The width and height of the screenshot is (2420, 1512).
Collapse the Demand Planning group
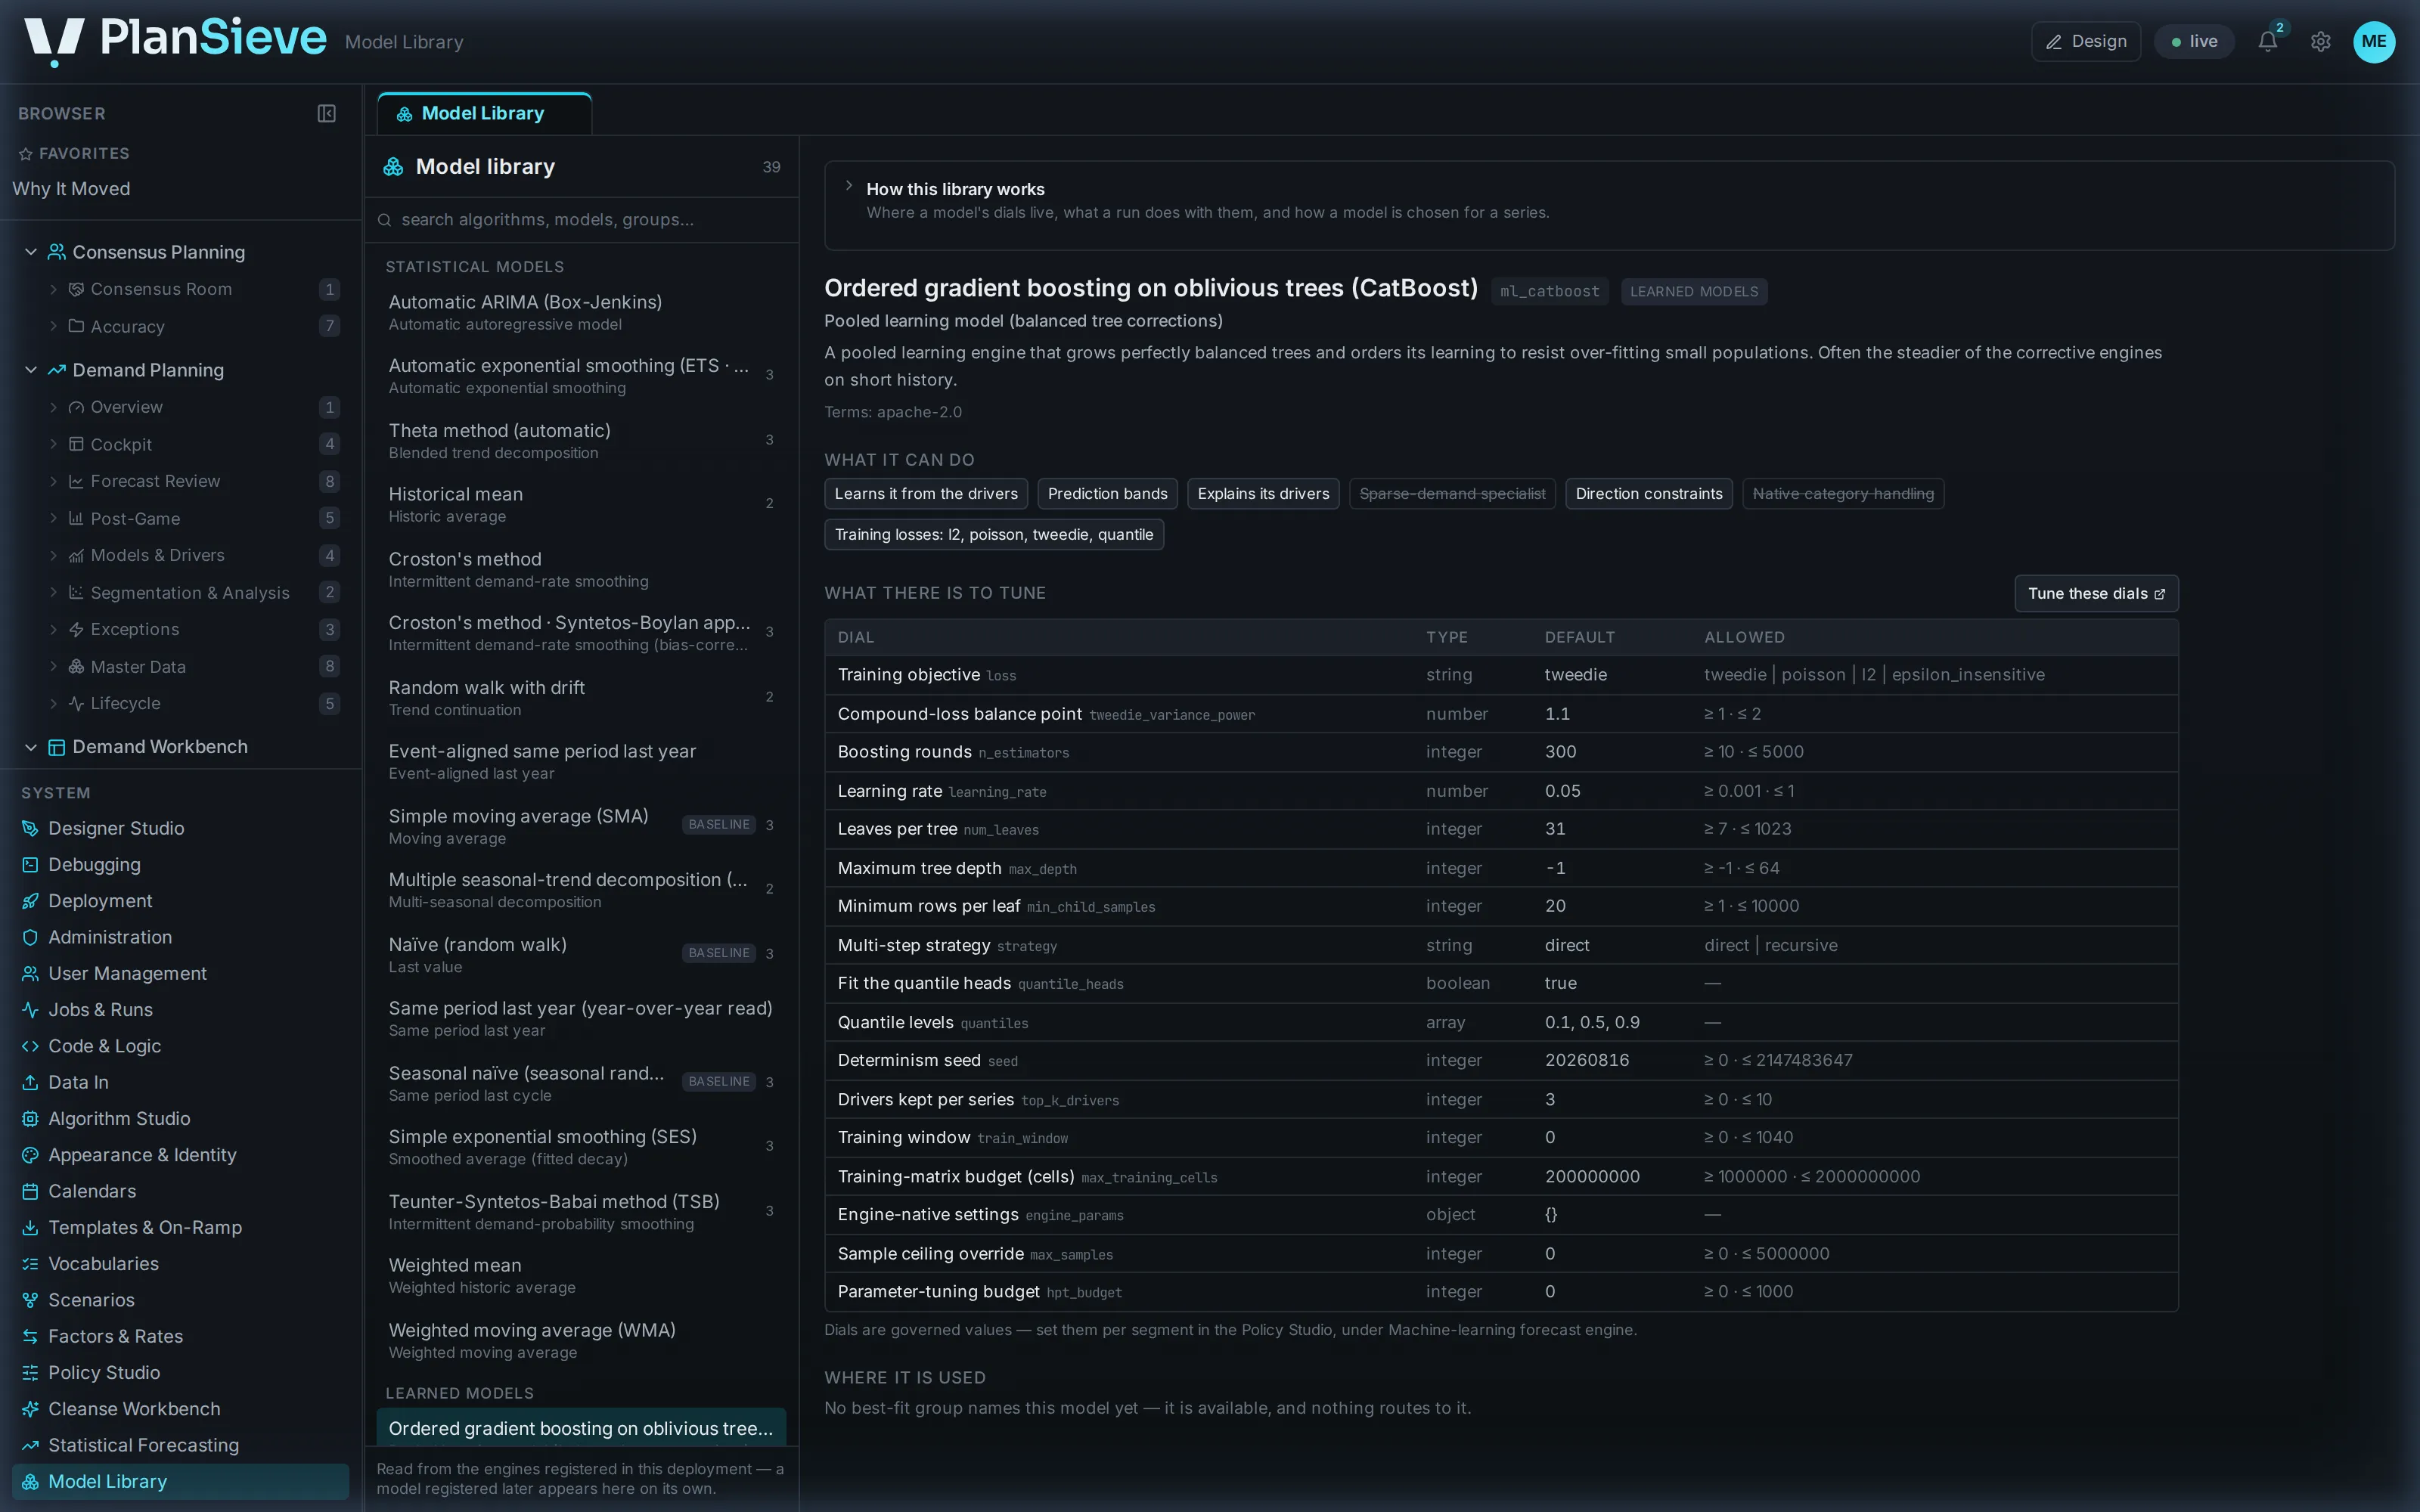coord(31,370)
